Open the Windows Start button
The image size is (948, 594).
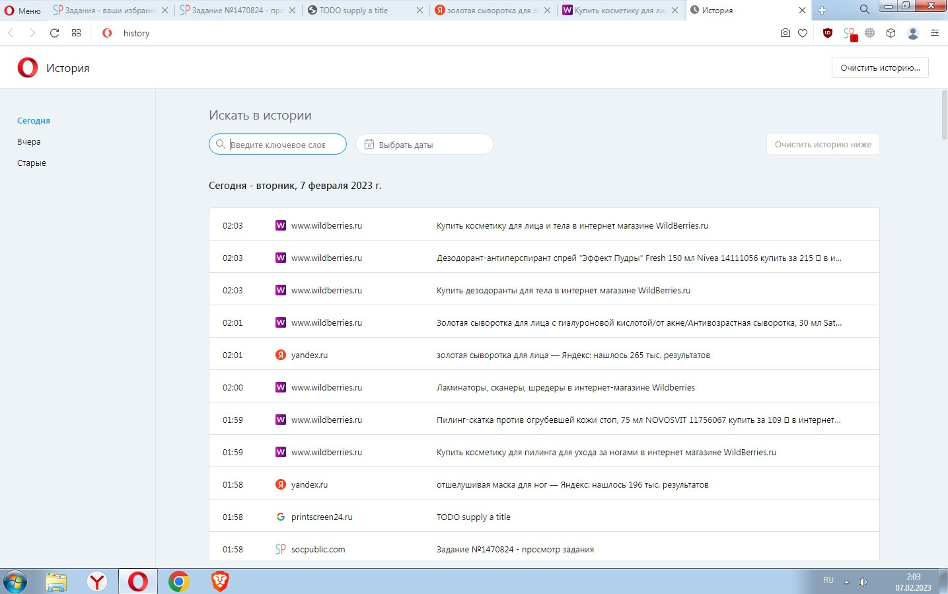pyautogui.click(x=15, y=581)
